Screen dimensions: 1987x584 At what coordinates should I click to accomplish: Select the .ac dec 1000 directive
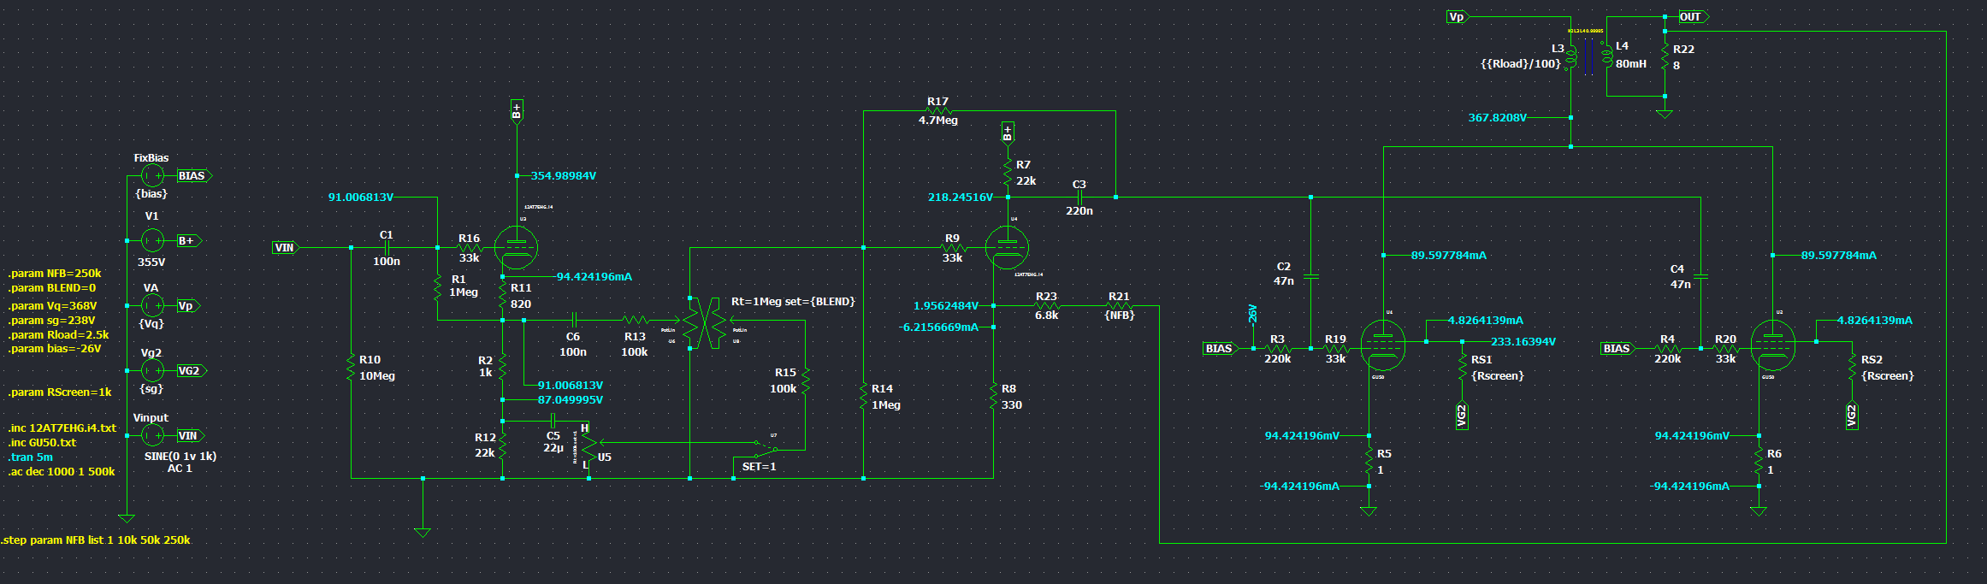62,472
